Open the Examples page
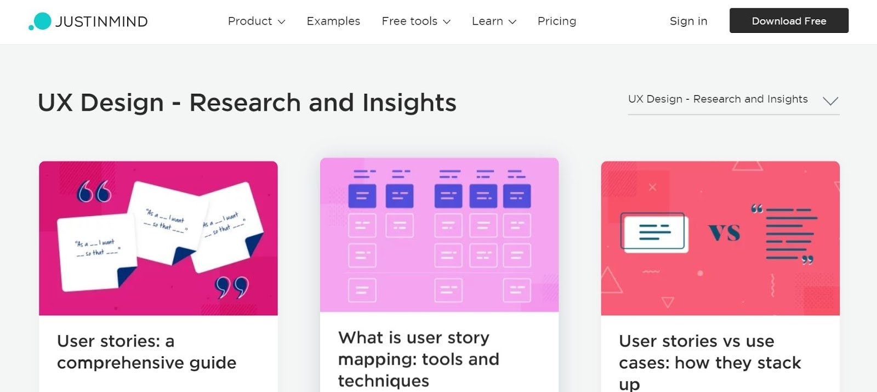This screenshot has width=877, height=392. [x=333, y=21]
